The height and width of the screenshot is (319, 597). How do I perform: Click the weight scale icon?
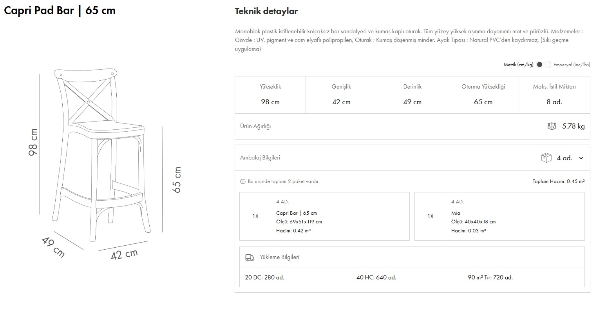pyautogui.click(x=552, y=126)
